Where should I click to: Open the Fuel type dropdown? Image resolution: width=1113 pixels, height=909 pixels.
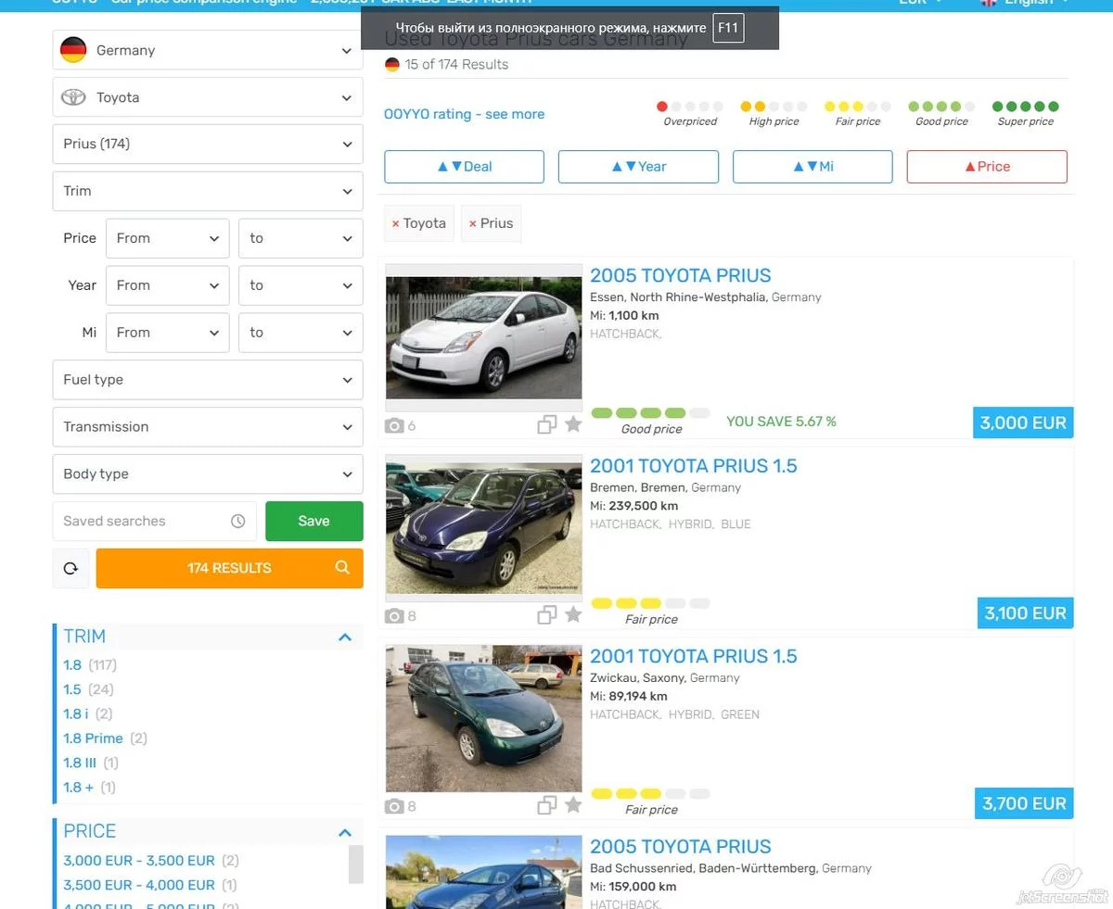click(208, 380)
